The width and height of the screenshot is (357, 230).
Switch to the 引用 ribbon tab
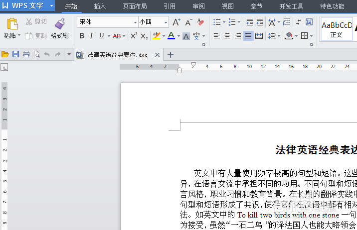tap(170, 6)
